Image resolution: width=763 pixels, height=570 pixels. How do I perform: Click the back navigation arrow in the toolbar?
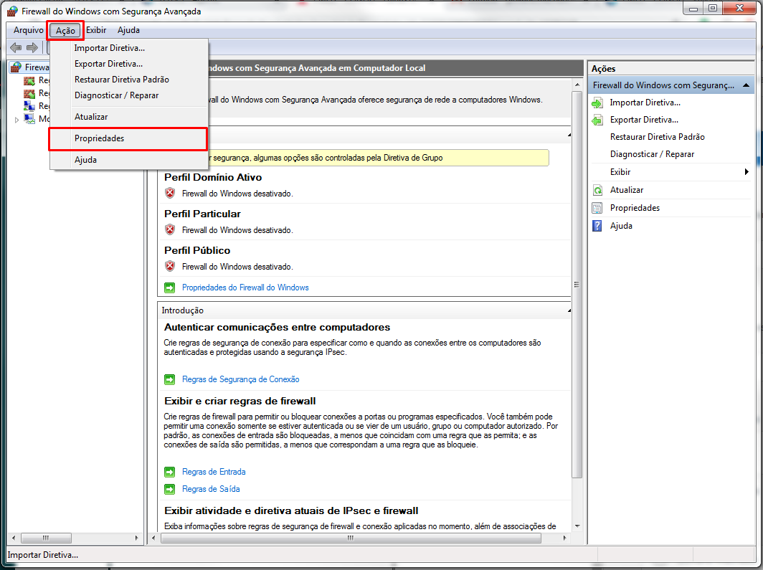click(x=15, y=47)
